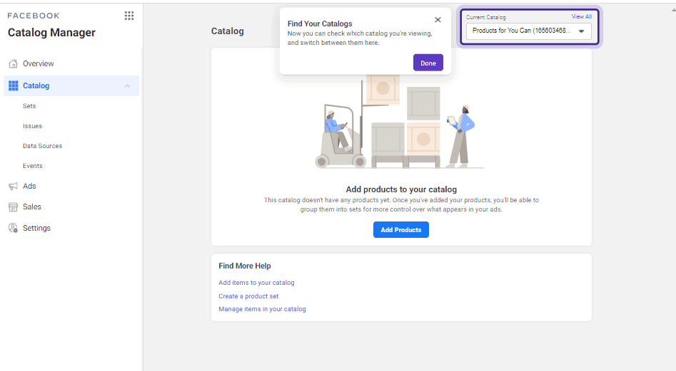Open Overview in the sidebar
This screenshot has height=371, width=676.
[39, 63]
